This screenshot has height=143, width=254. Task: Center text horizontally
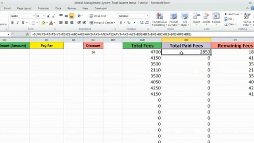point(66,23)
